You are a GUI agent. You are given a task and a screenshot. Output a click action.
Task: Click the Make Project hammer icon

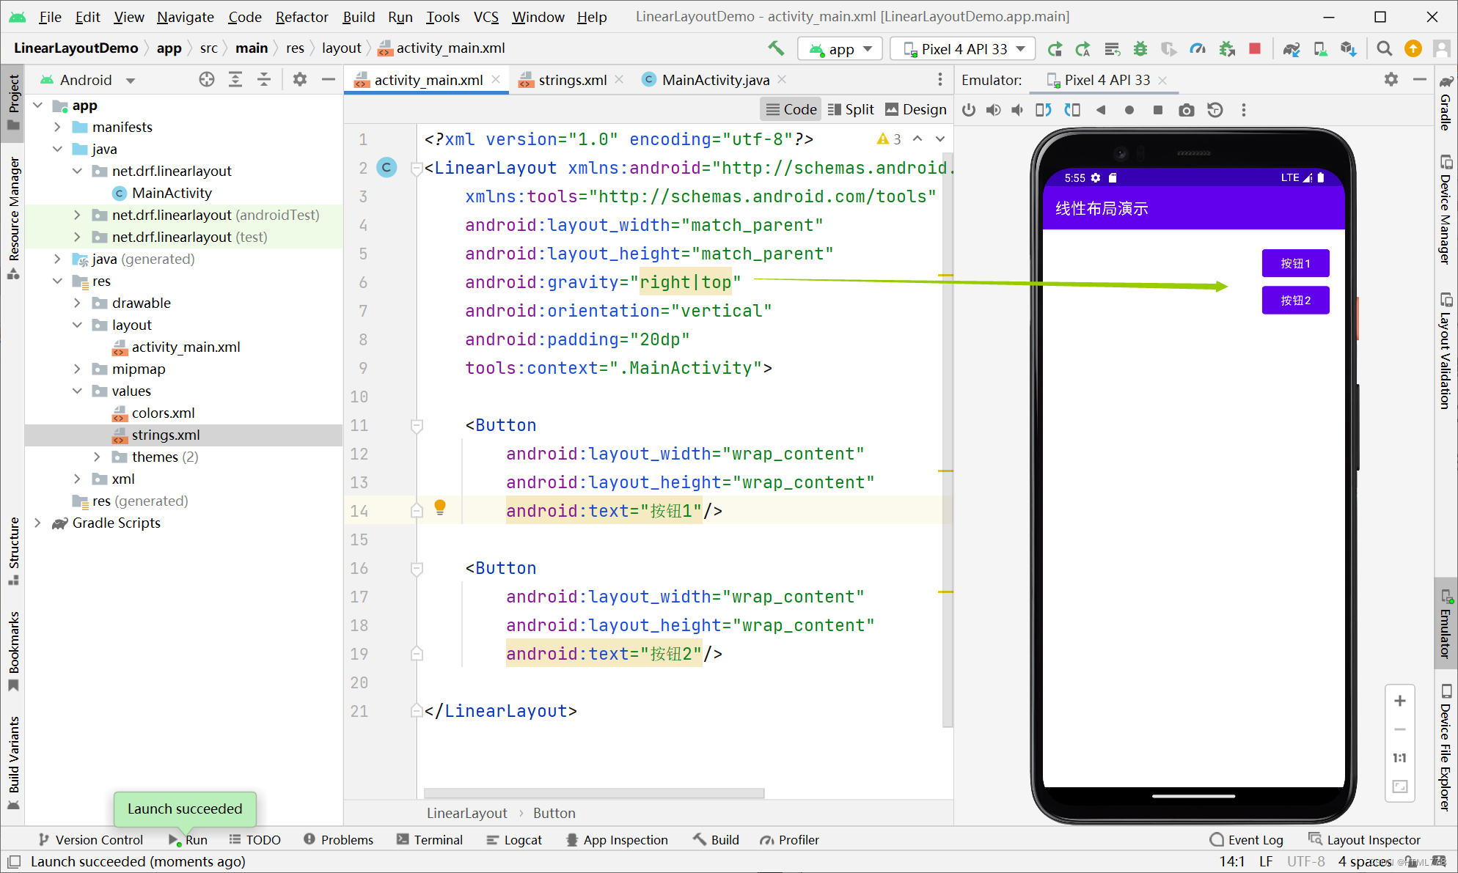pos(776,48)
